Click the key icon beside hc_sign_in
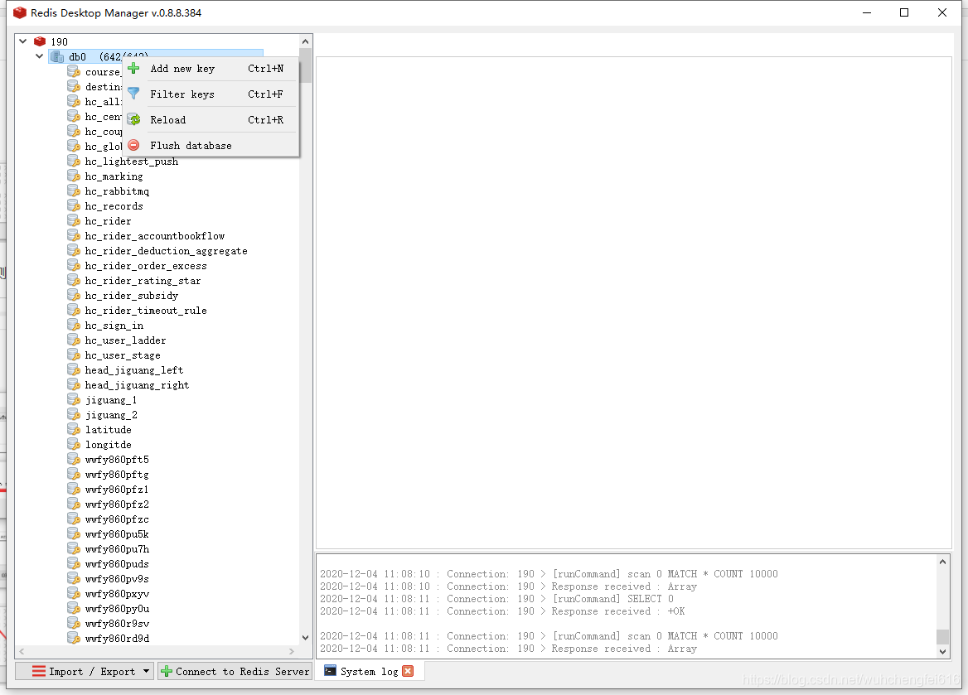Viewport: 968px width, 695px height. pos(74,326)
